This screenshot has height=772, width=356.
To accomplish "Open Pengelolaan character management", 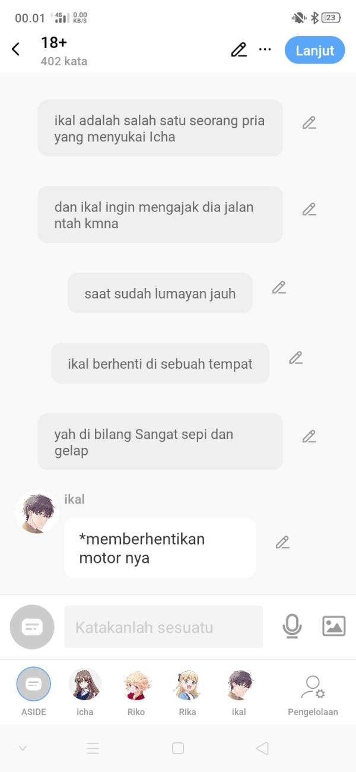I will point(313,695).
